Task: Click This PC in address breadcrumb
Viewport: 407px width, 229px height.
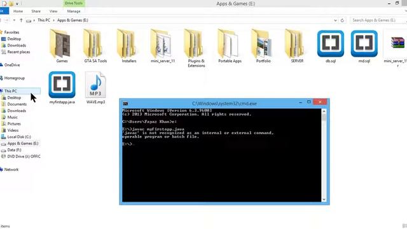Action: pyautogui.click(x=44, y=20)
